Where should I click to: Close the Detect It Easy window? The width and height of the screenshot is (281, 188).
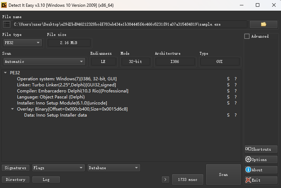(274, 5)
